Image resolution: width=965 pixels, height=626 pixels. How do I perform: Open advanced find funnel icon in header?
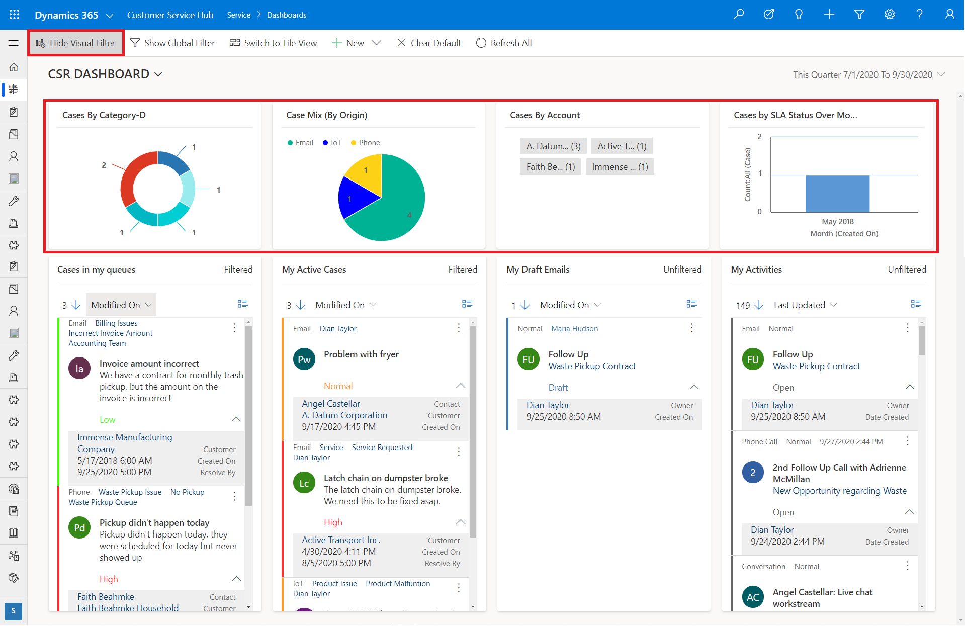(x=859, y=15)
